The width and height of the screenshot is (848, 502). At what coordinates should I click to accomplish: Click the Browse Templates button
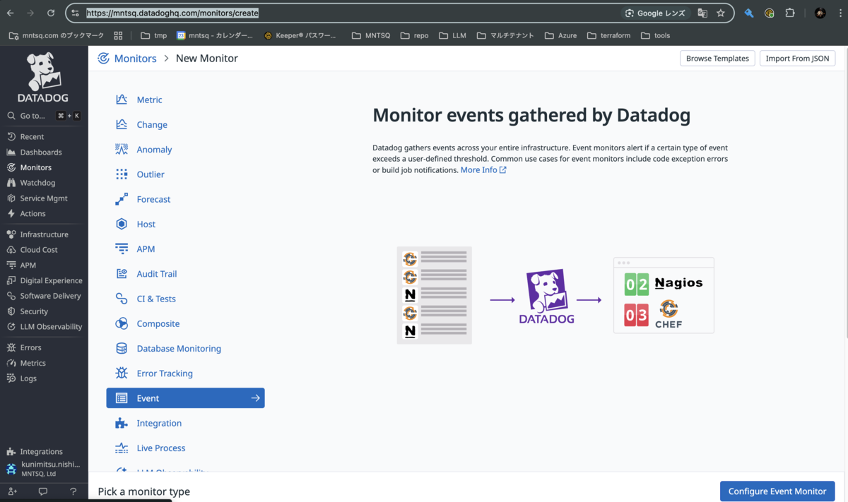click(717, 59)
